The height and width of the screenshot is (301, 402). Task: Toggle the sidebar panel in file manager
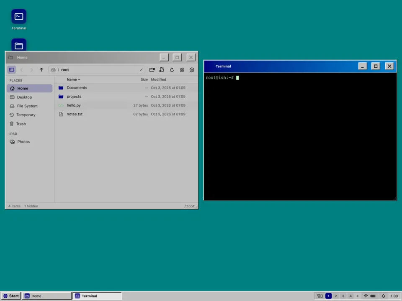pos(12,70)
